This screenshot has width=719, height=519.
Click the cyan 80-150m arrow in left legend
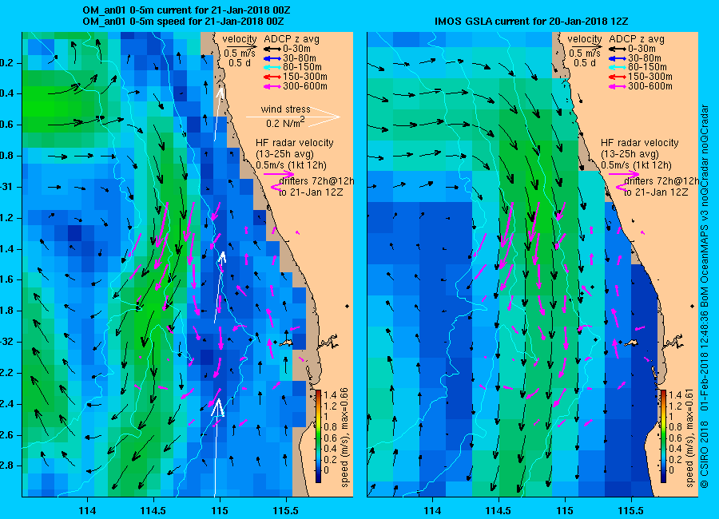pos(272,67)
